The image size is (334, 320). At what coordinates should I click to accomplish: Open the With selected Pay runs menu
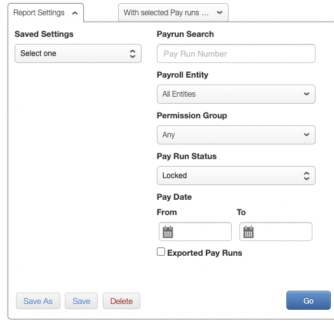[x=173, y=12]
